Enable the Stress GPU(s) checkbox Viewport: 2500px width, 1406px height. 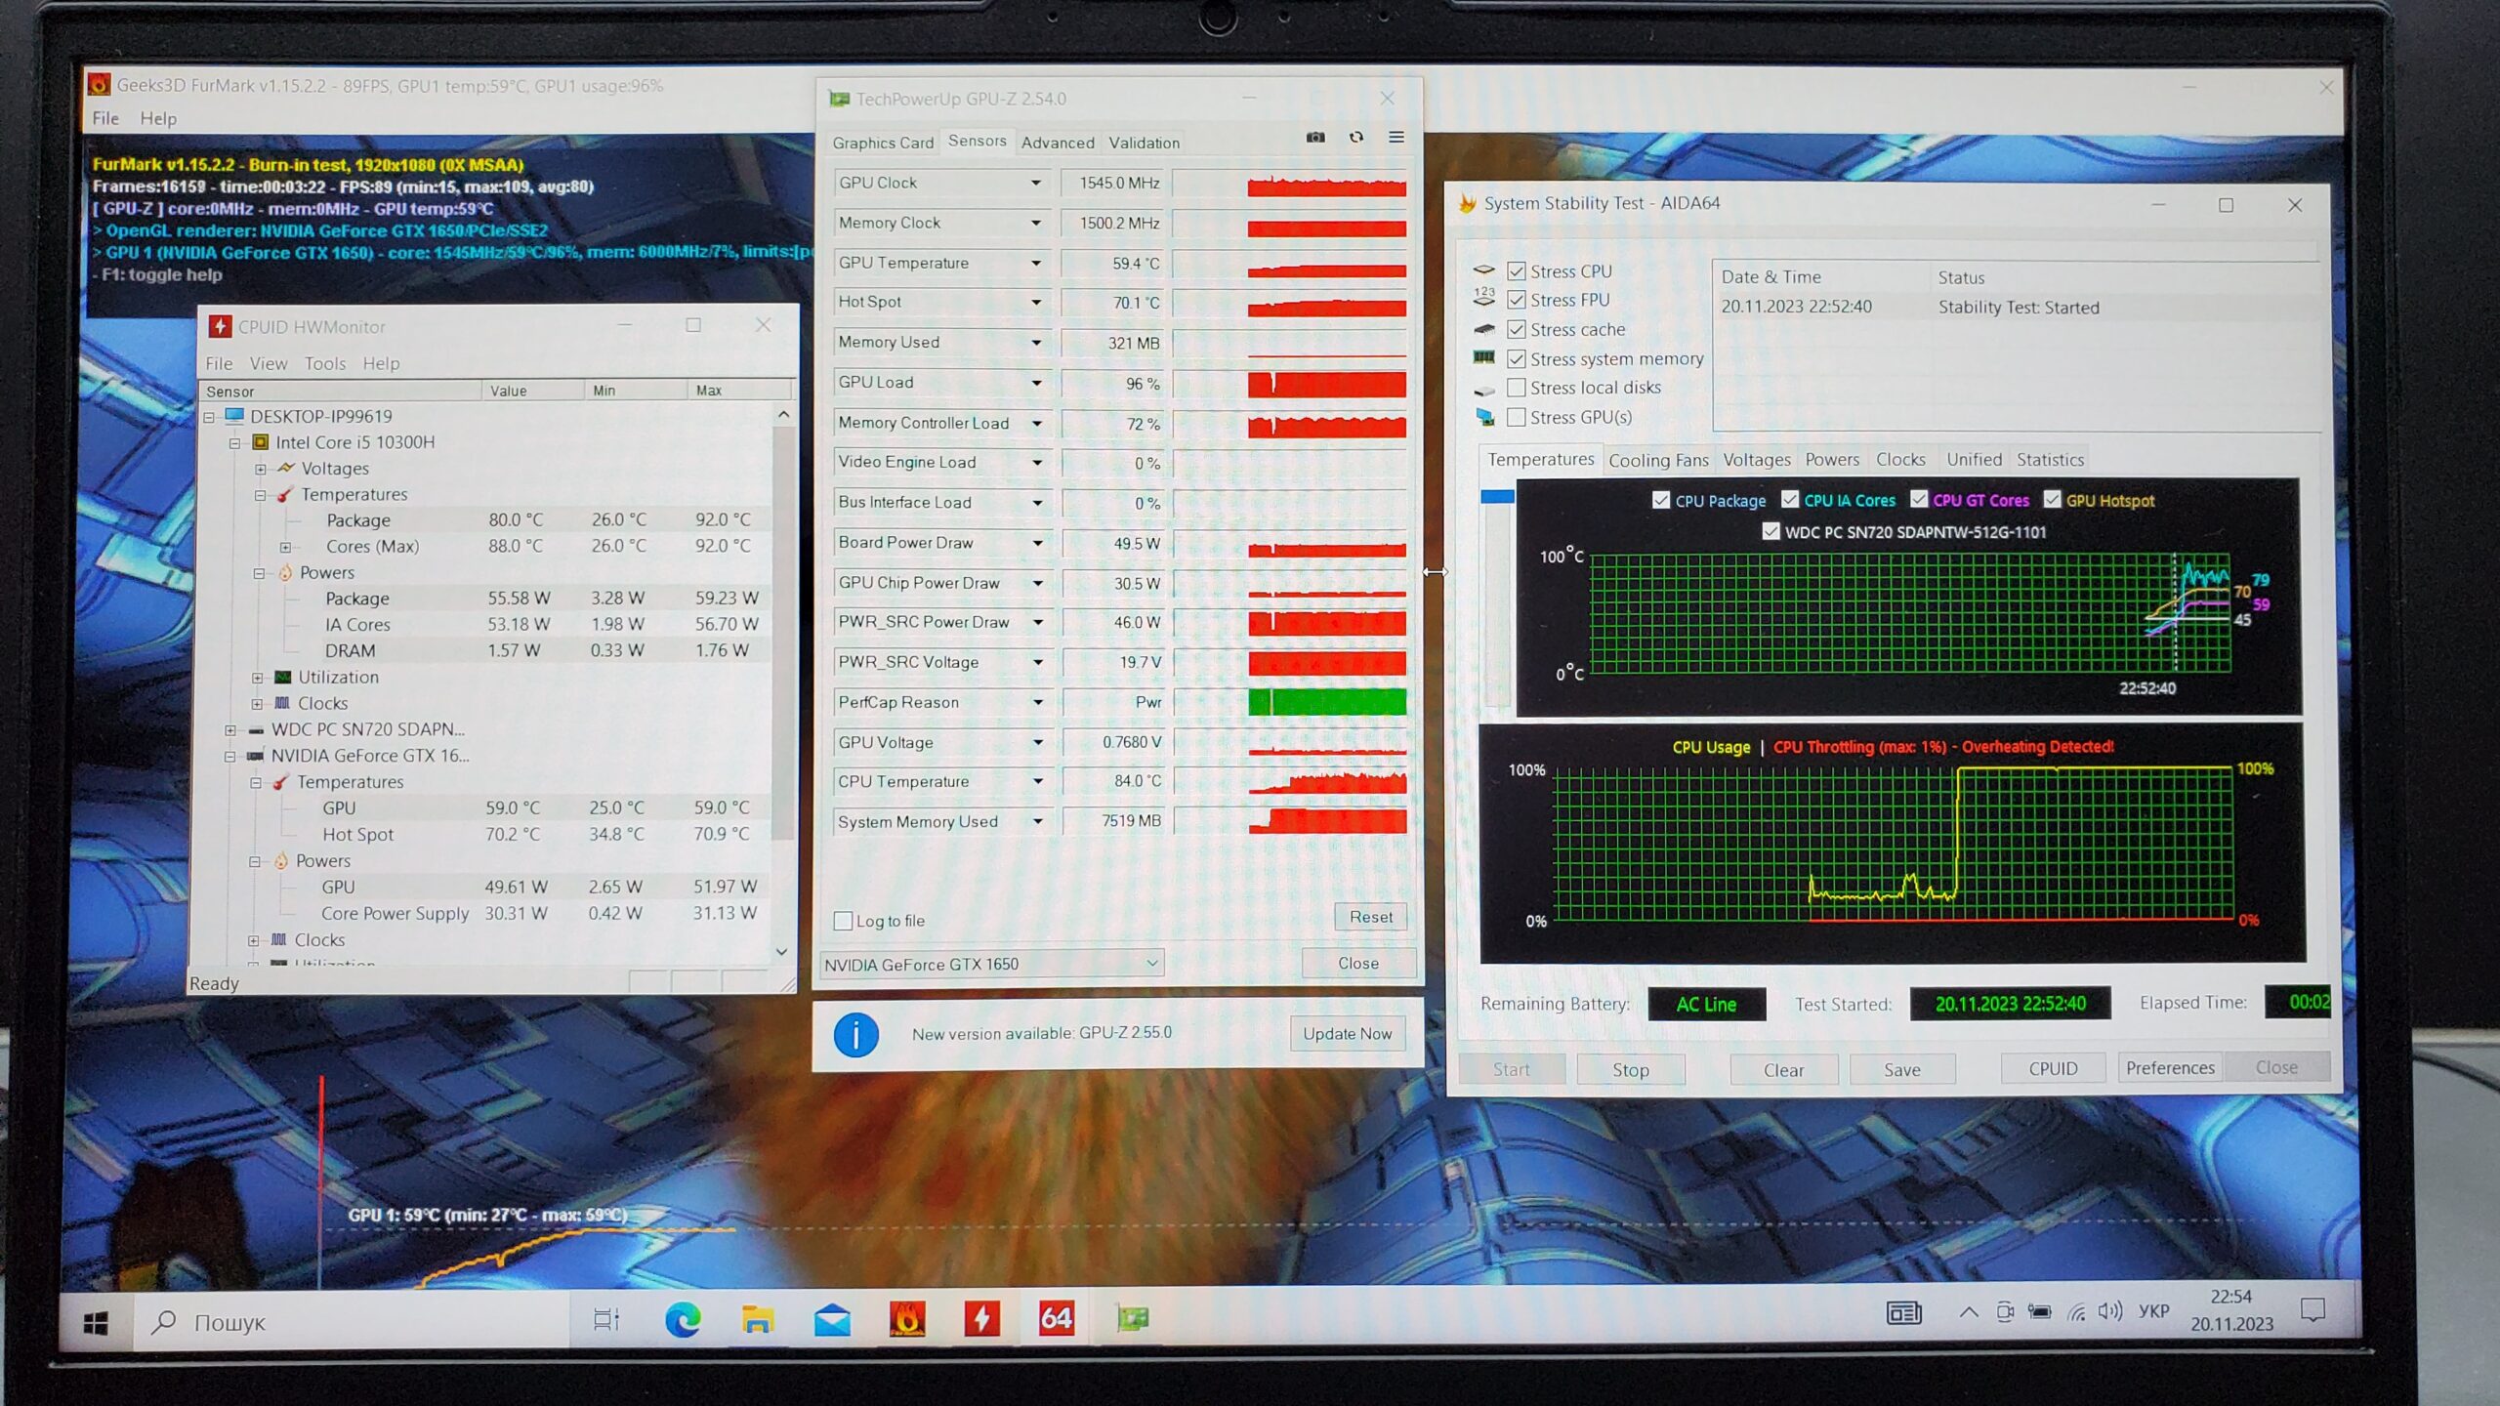pyautogui.click(x=1517, y=417)
